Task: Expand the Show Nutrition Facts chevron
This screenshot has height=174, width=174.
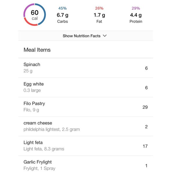Action: 105,36
